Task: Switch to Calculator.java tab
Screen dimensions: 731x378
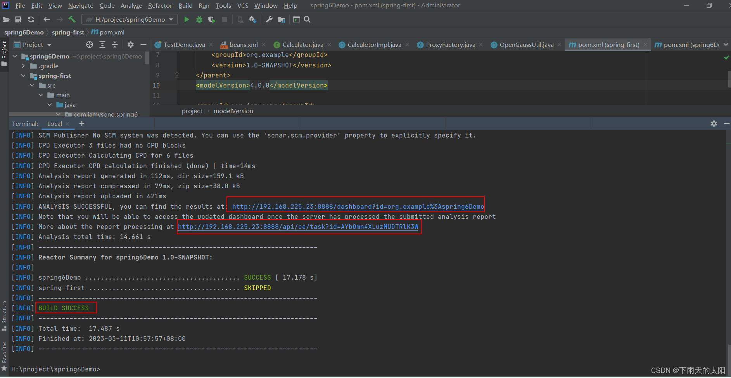Action: pyautogui.click(x=302, y=45)
